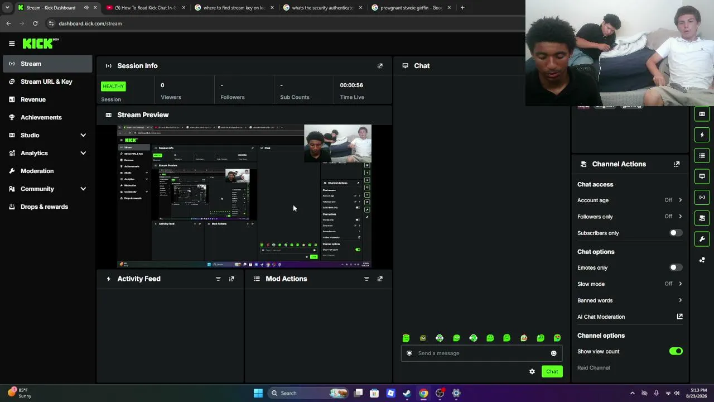Click Raid Channel option
This screenshot has height=402, width=714.
click(594, 368)
